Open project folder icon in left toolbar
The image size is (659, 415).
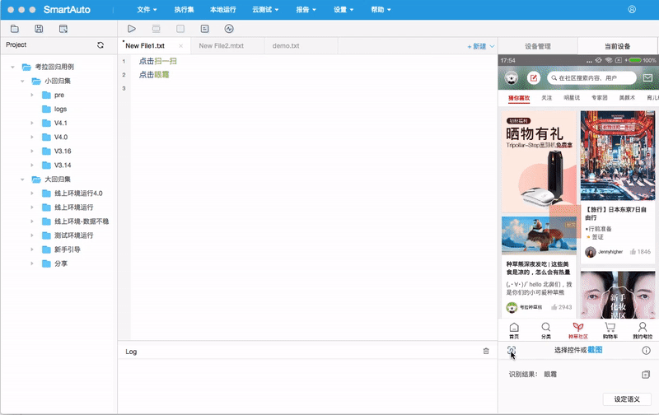[x=15, y=29]
